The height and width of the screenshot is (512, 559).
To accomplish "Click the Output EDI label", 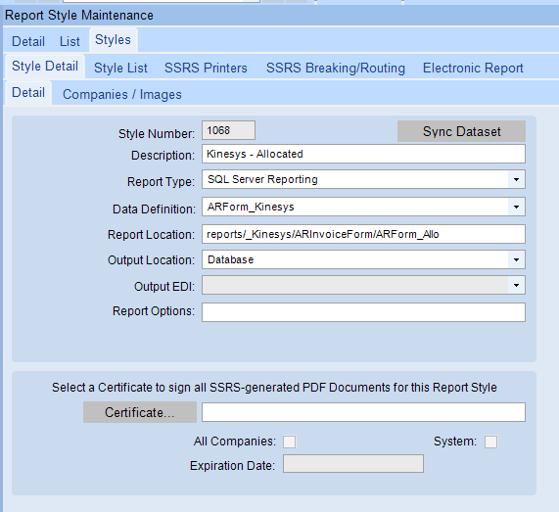I will pos(164,286).
